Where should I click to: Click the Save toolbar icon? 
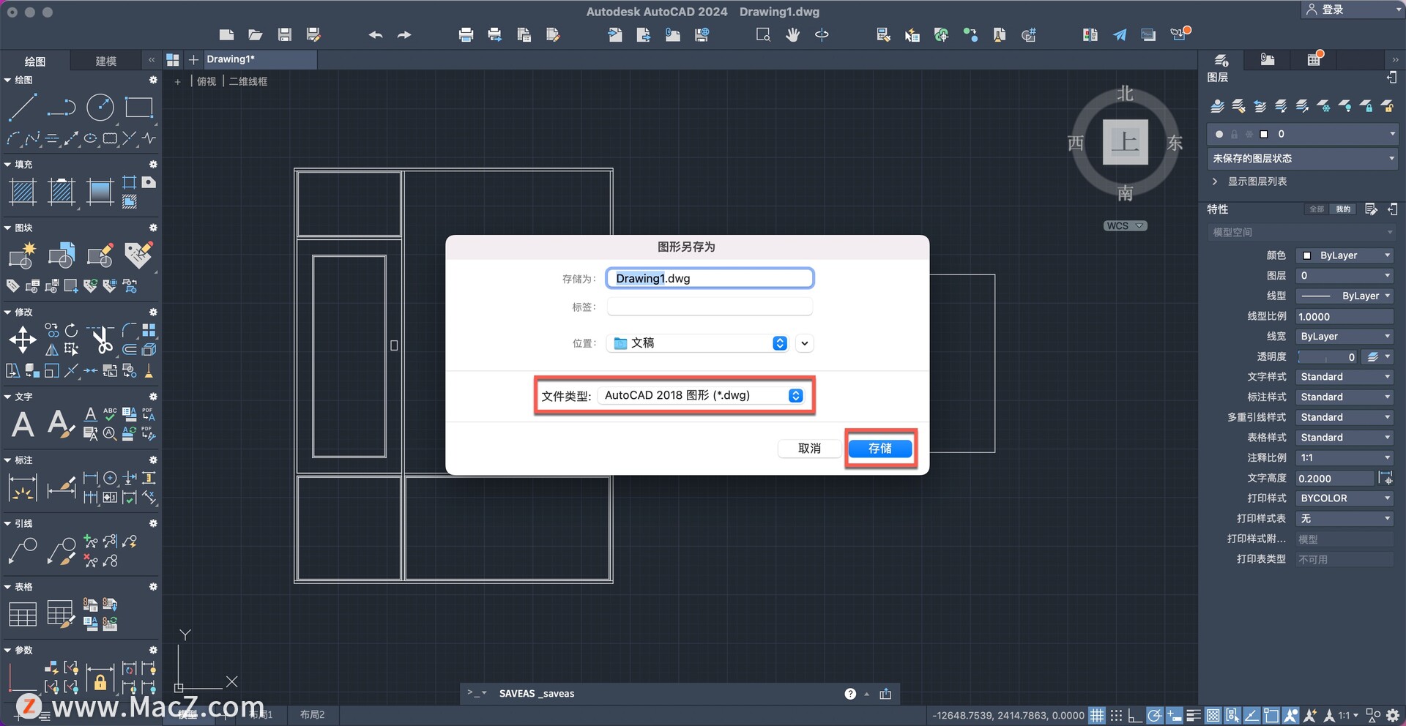pos(285,34)
